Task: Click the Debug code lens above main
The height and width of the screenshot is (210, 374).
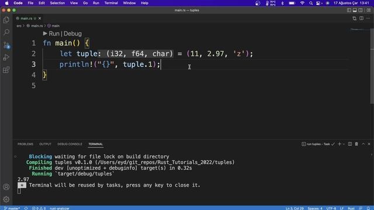Action: [x=72, y=34]
